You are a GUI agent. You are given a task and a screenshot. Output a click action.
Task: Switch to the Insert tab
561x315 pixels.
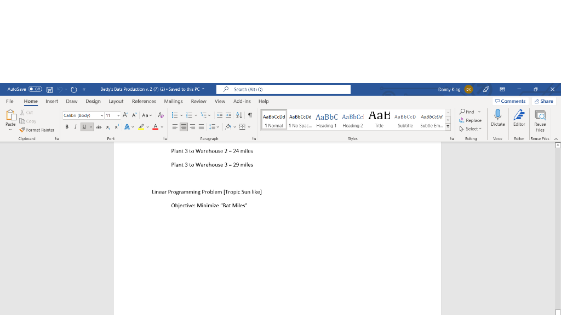(x=52, y=101)
